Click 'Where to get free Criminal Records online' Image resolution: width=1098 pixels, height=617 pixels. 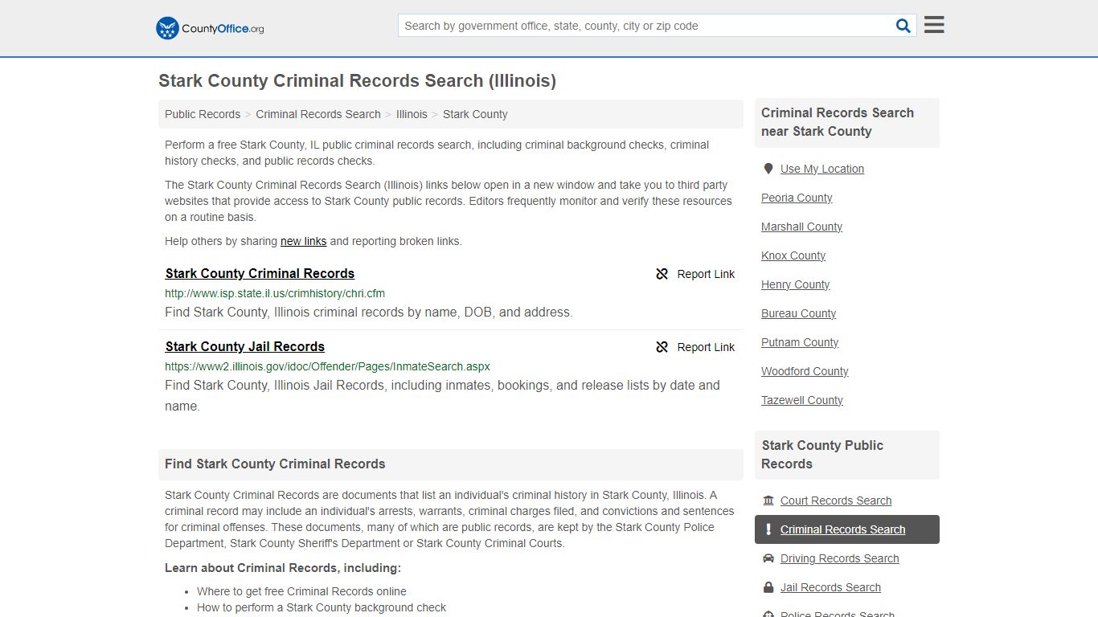tap(301, 591)
